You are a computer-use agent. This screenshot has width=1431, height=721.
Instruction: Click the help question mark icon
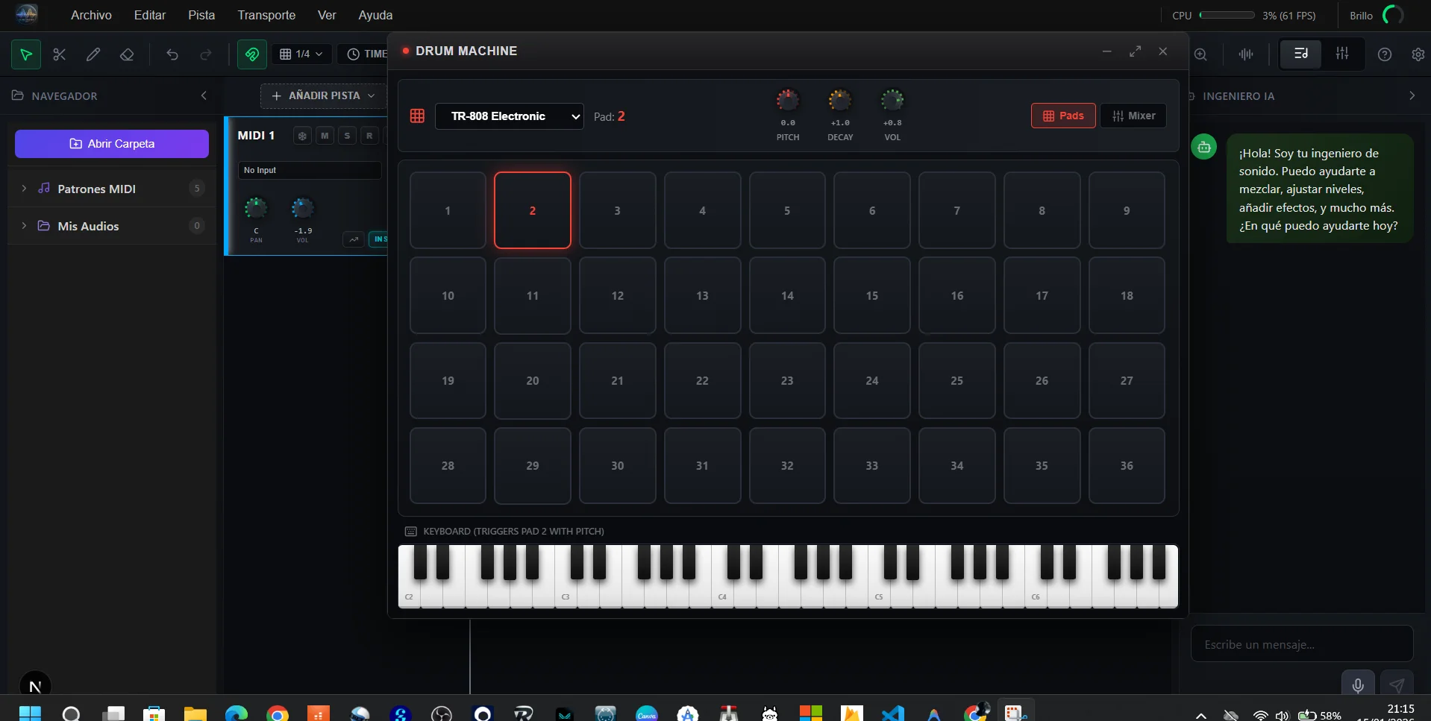(1384, 54)
